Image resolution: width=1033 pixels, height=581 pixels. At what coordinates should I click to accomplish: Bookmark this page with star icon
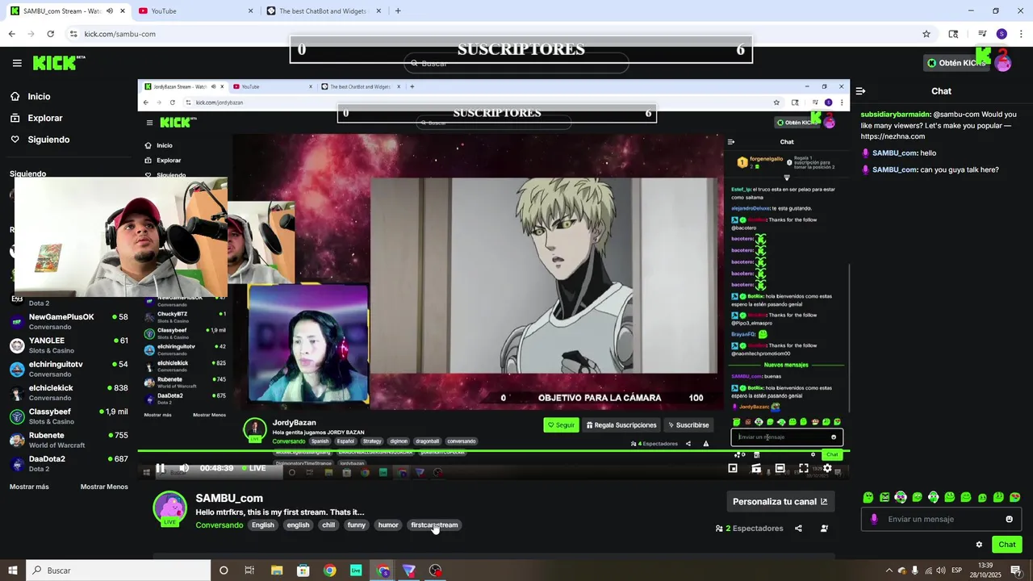(926, 34)
